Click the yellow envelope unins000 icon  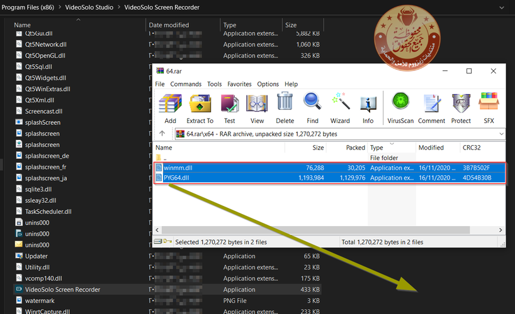[x=19, y=244]
